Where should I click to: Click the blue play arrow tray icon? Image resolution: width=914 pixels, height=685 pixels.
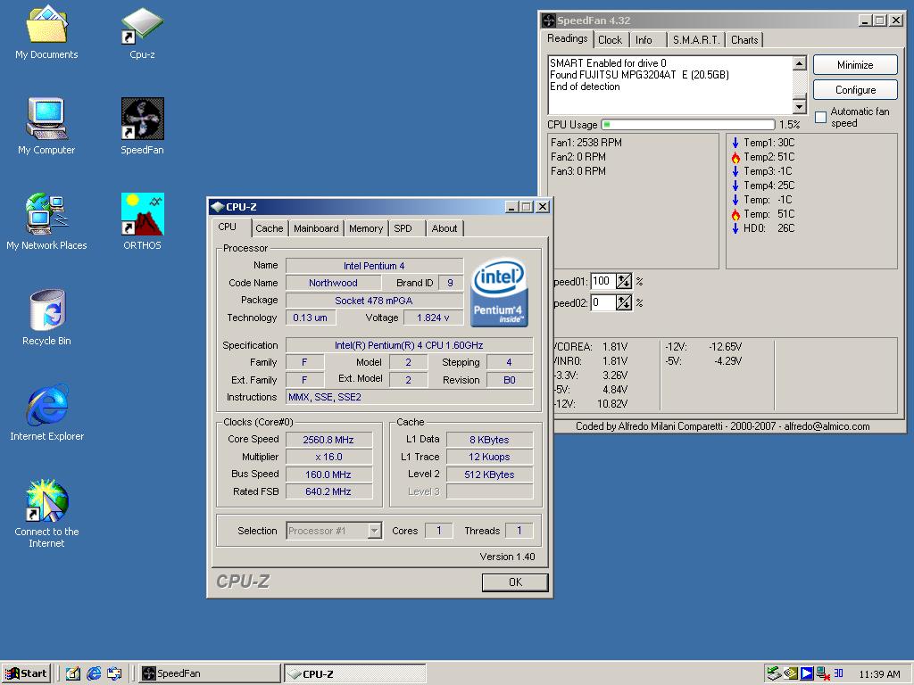point(807,673)
